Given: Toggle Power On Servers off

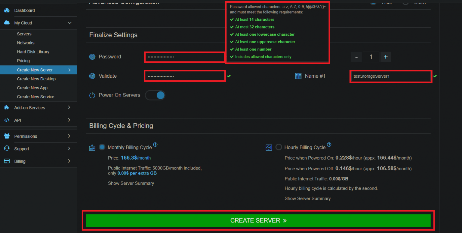Looking at the screenshot, I should tap(155, 95).
